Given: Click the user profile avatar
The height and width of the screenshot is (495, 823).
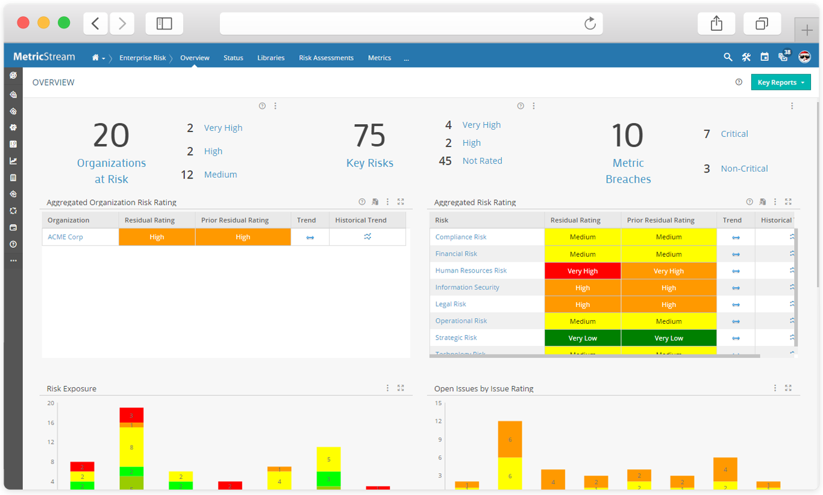Looking at the screenshot, I should click(x=804, y=57).
